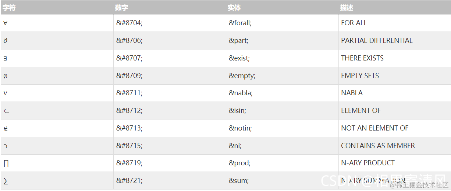Select the N-ary product symbol ∏
This screenshot has width=451, height=191.
tap(6, 164)
